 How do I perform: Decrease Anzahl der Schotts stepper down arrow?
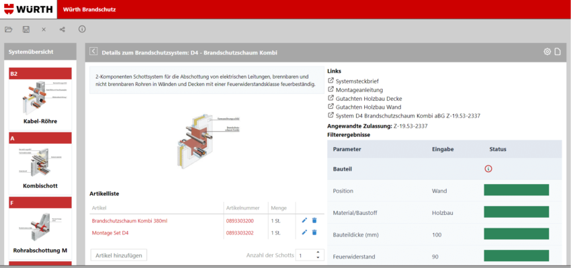pyautogui.click(x=318, y=258)
